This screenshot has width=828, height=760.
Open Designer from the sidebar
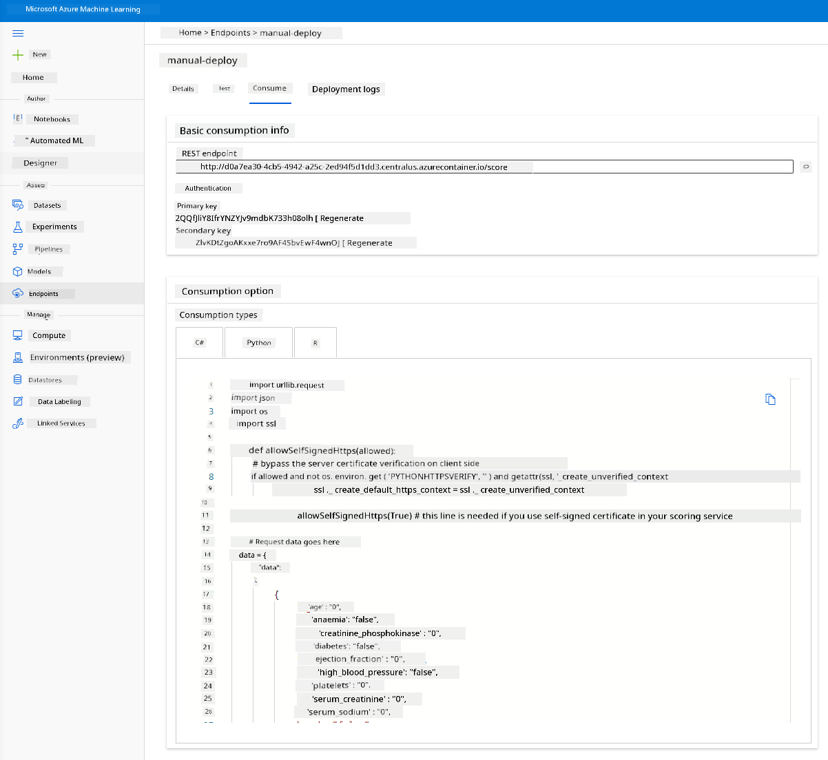coord(40,163)
